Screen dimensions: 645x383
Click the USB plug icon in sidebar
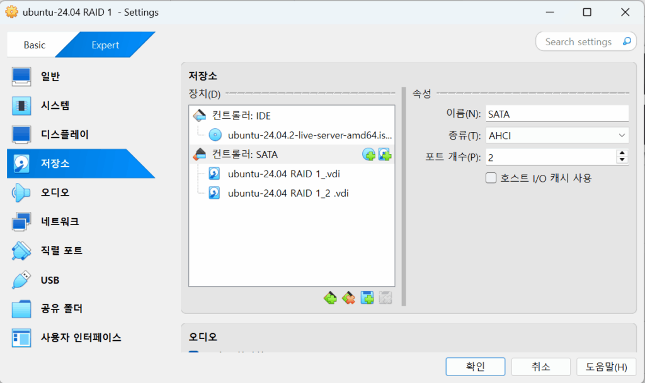(21, 280)
